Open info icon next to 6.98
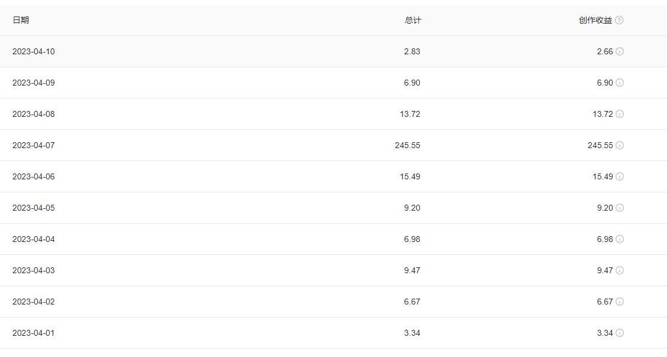The width and height of the screenshot is (667, 357). pyautogui.click(x=620, y=239)
